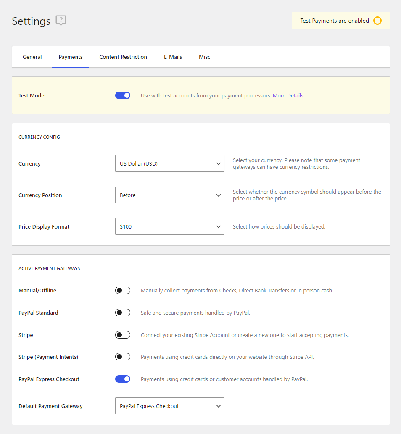Enable Stripe (Payment Intents) toggle
Viewport: 401px width, 434px height.
(123, 357)
